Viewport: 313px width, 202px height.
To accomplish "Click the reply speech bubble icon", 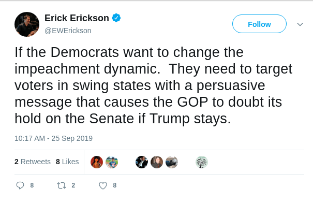I will pos(20,185).
